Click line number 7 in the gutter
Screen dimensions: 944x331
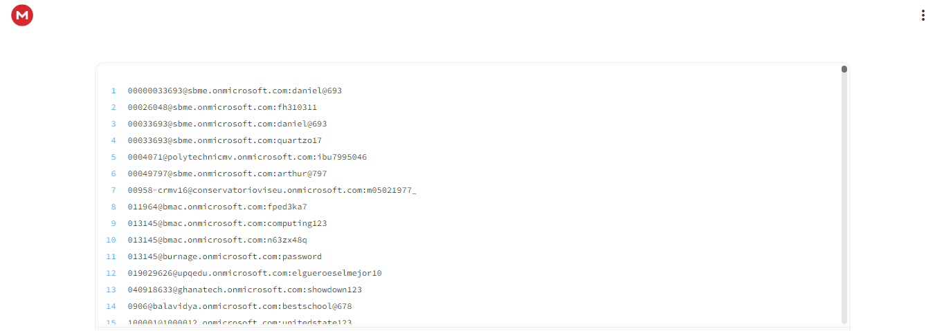(114, 190)
